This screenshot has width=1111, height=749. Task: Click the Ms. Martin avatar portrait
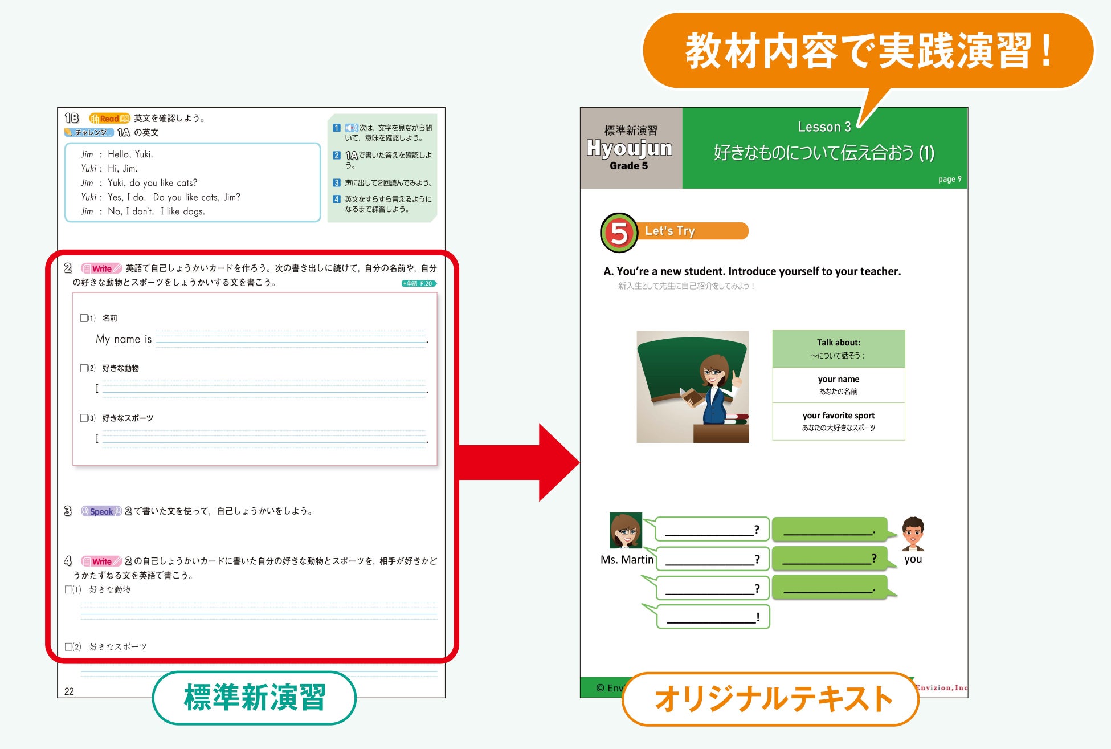tap(626, 531)
